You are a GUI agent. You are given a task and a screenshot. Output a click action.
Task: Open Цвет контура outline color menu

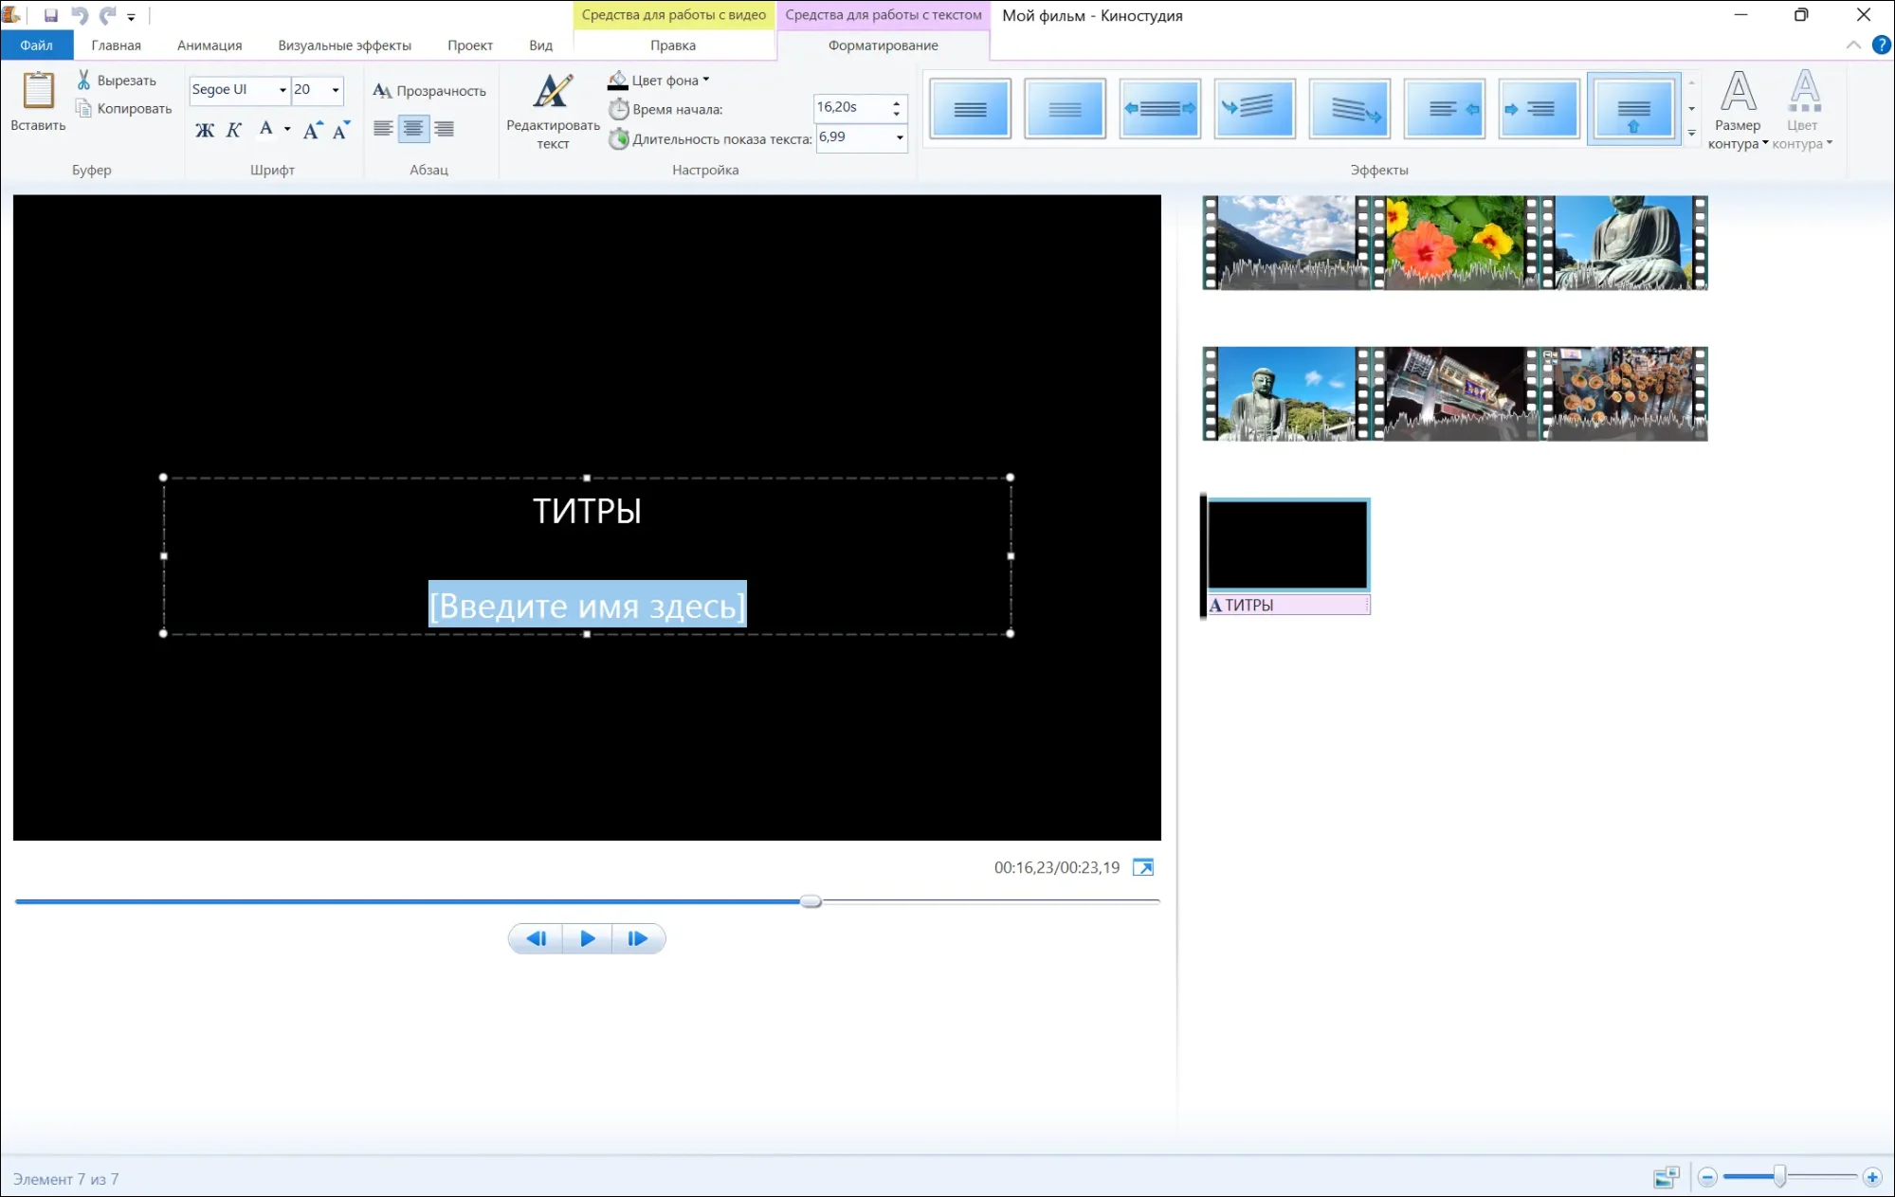pyautogui.click(x=1802, y=110)
